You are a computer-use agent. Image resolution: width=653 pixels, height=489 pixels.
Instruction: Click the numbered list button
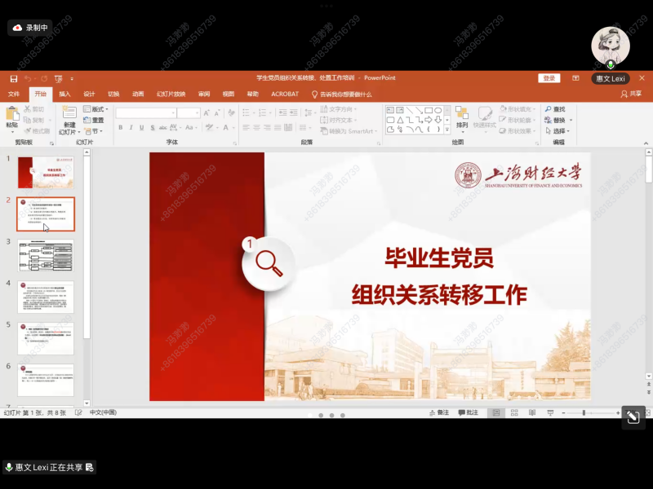tap(264, 112)
